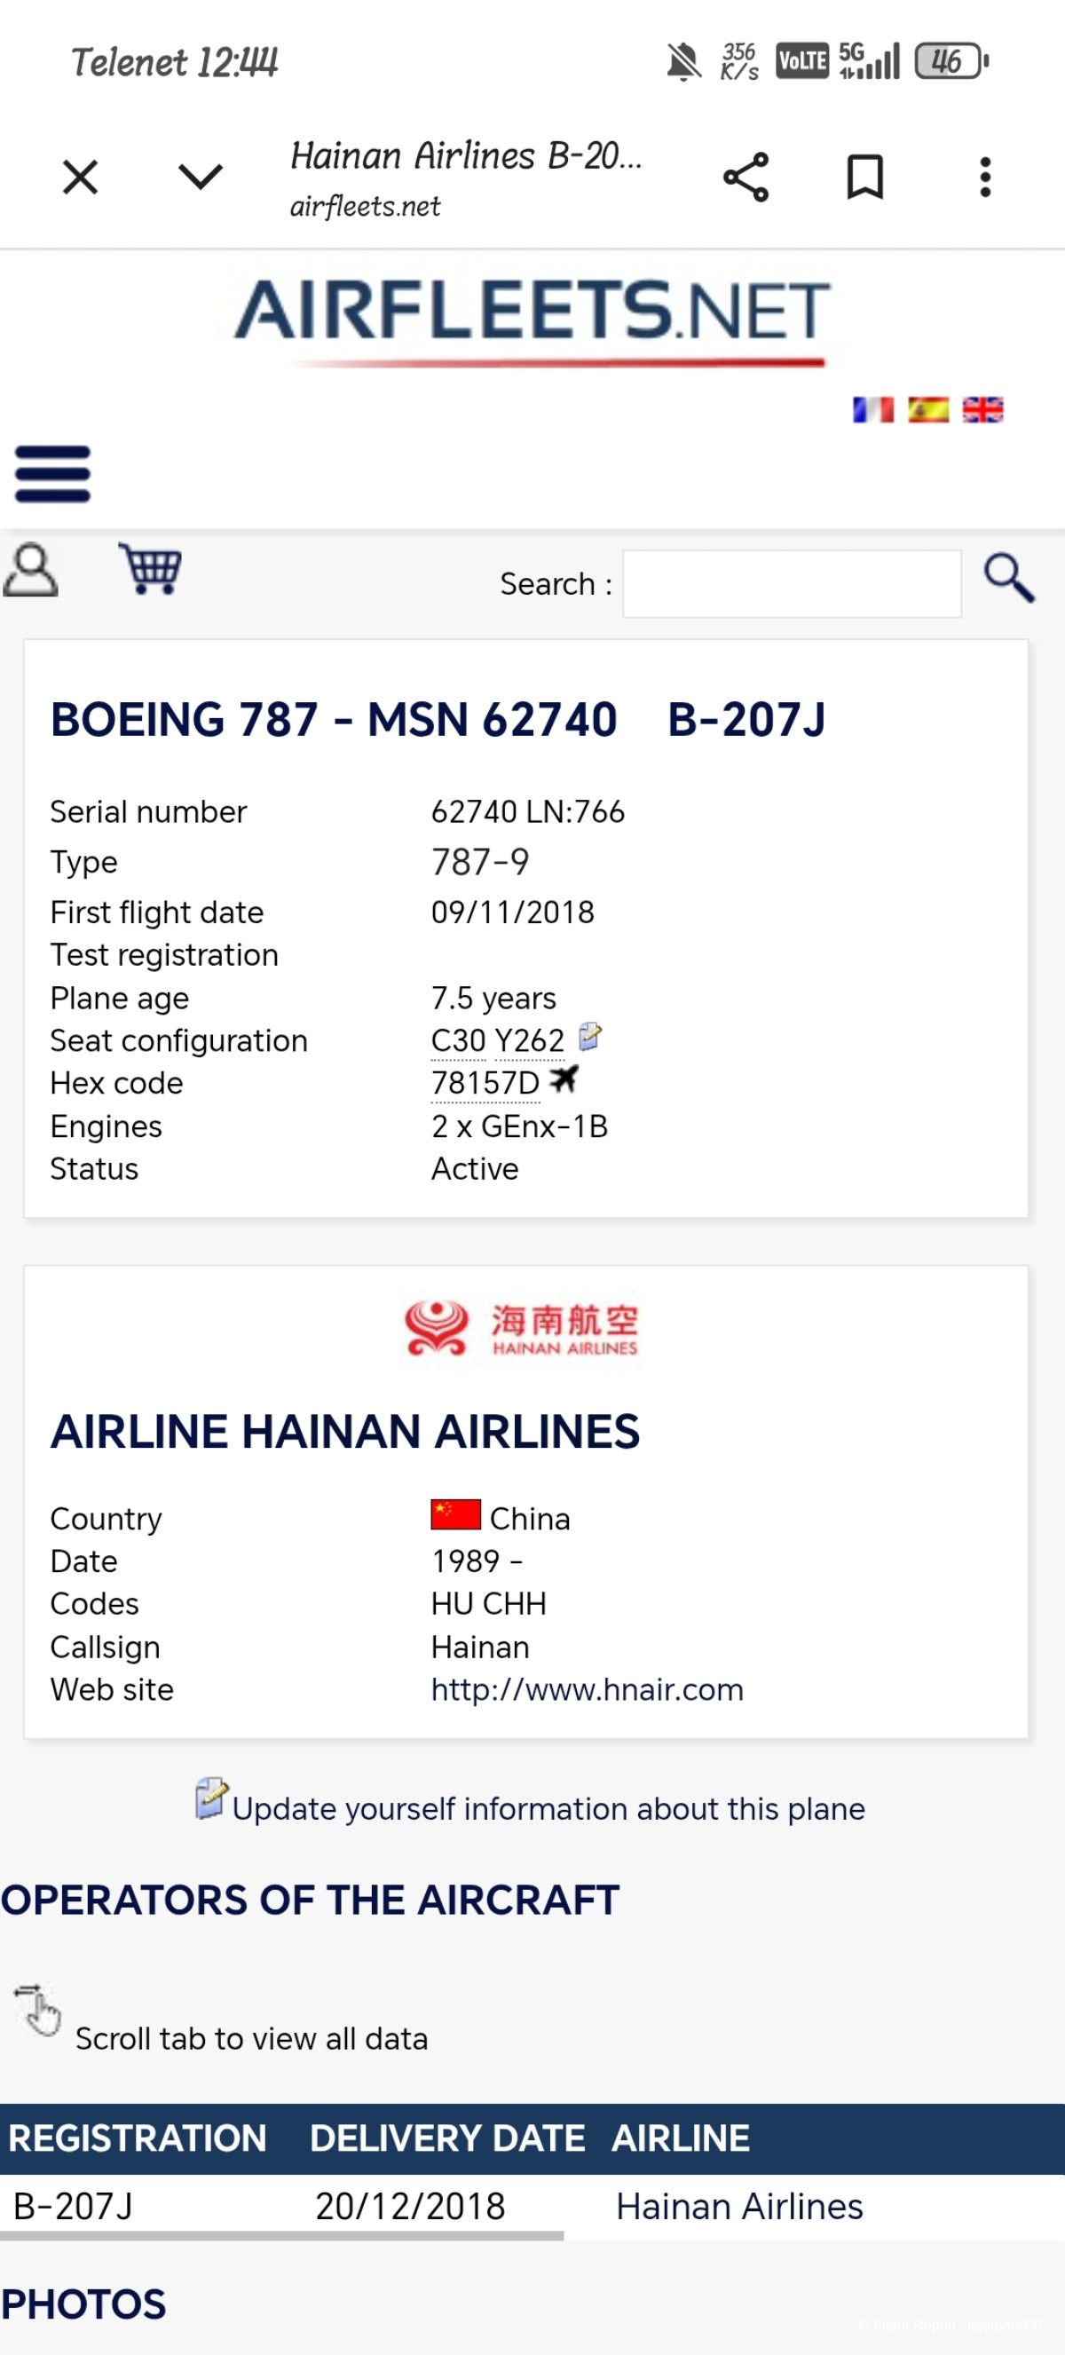Image resolution: width=1065 pixels, height=2355 pixels.
Task: Switch site language to Spanish flag
Action: (x=927, y=409)
